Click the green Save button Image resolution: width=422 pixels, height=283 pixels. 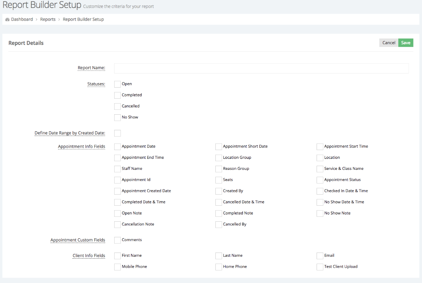point(406,43)
